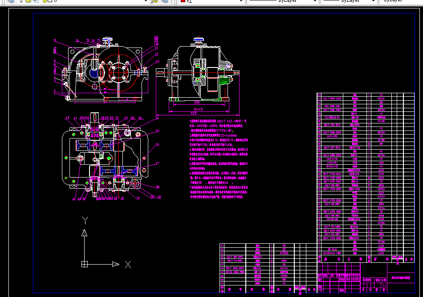This screenshot has height=297, width=423.
Task: Select the red color control swatch
Action: click(x=183, y=1)
